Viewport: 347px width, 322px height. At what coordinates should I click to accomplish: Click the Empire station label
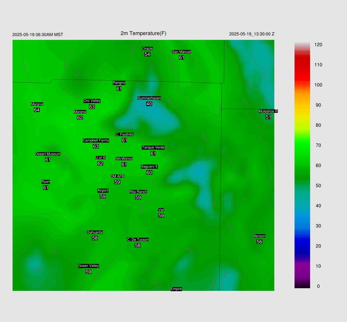pos(176,289)
